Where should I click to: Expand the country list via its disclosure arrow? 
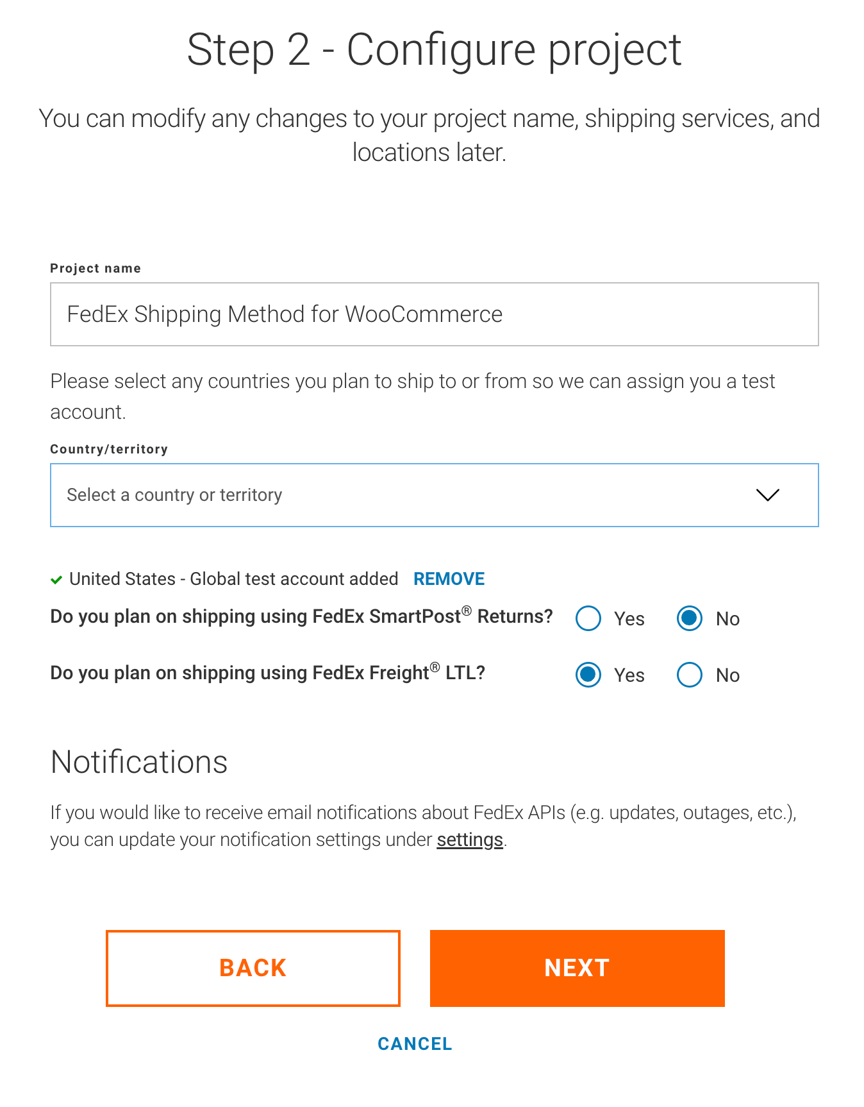click(768, 494)
